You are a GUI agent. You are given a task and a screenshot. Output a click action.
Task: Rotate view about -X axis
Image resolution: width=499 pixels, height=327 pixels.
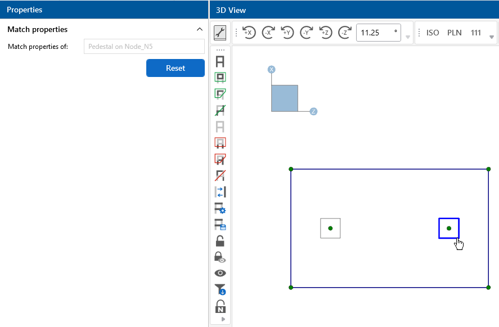point(268,33)
